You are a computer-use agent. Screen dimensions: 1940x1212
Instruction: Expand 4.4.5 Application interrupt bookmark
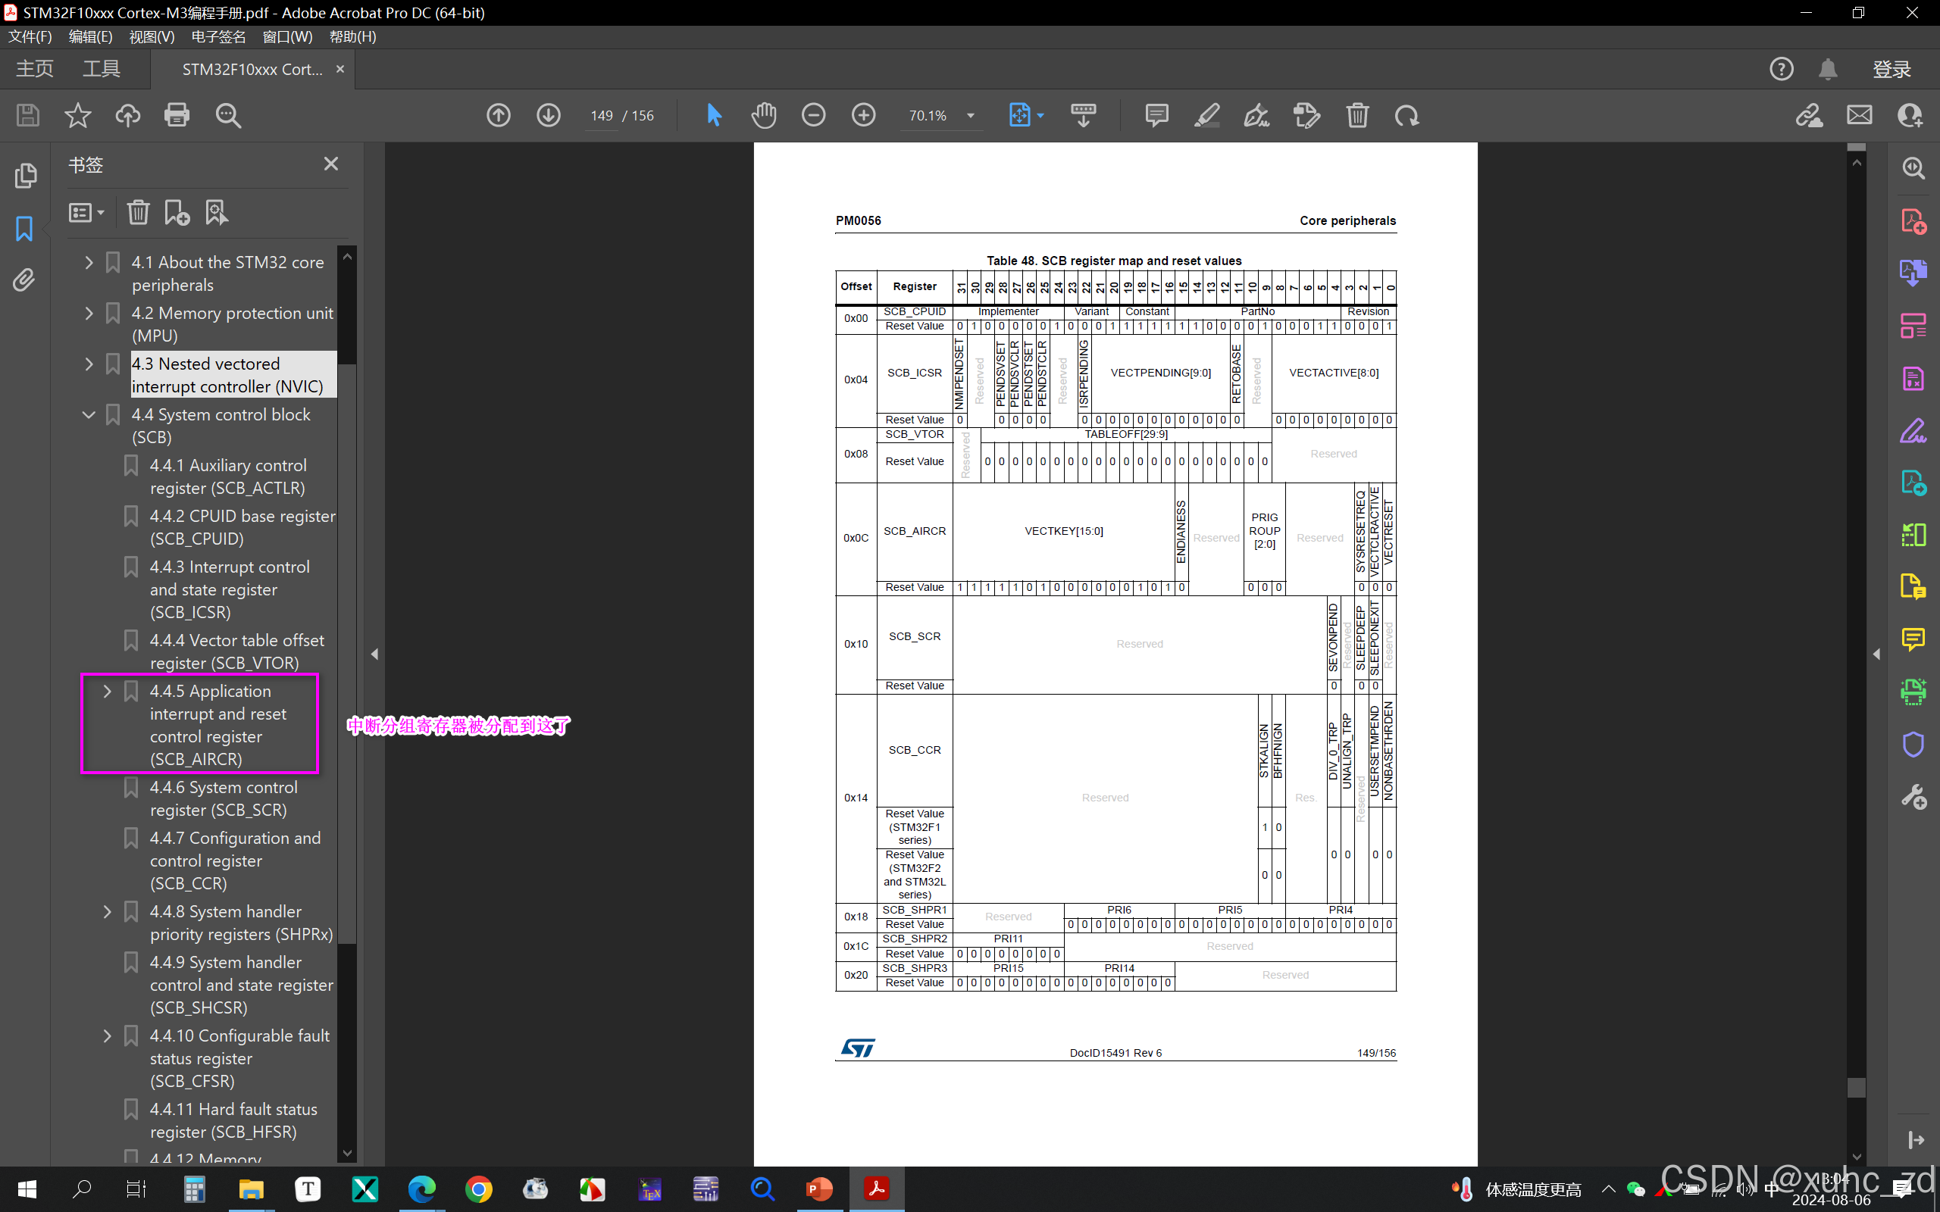pos(108,691)
